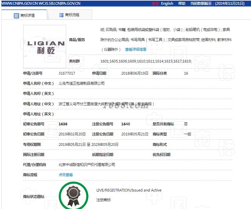The image size is (251, 209).
Task: Open the 商标详情 tab
Action: click(x=24, y=15)
